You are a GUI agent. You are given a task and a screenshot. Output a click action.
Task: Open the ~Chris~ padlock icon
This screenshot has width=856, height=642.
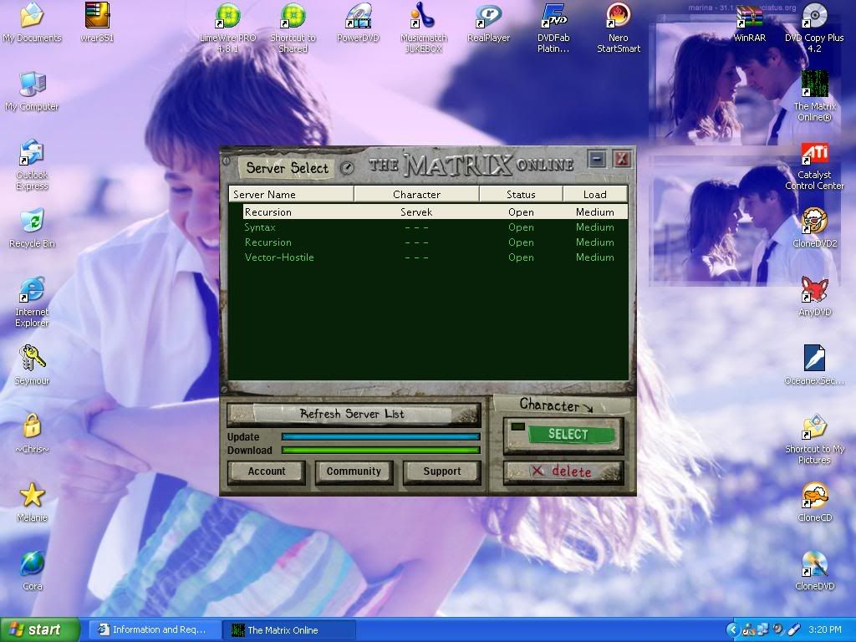(x=32, y=434)
